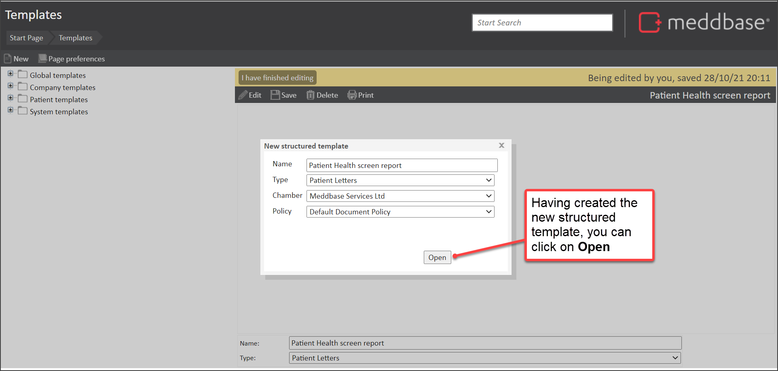Close the New structured template dialog
The height and width of the screenshot is (371, 778).
pos(501,145)
